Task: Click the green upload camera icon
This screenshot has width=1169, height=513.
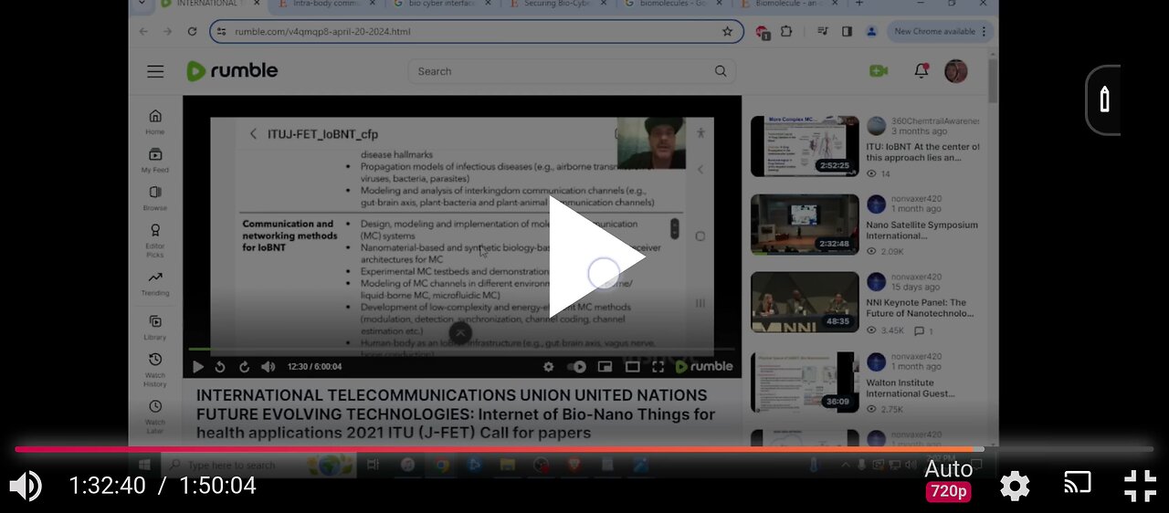Action: [879, 70]
